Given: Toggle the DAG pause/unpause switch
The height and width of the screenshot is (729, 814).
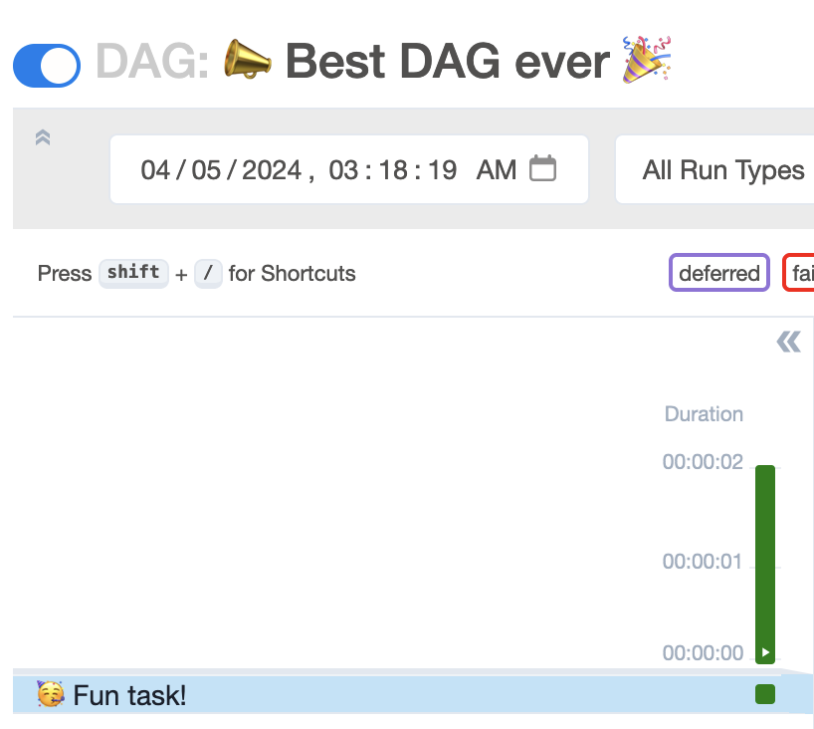Looking at the screenshot, I should 47,66.
